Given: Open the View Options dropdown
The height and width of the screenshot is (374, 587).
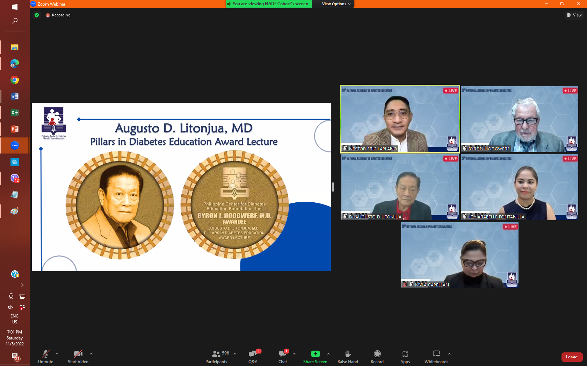Looking at the screenshot, I should click(336, 4).
